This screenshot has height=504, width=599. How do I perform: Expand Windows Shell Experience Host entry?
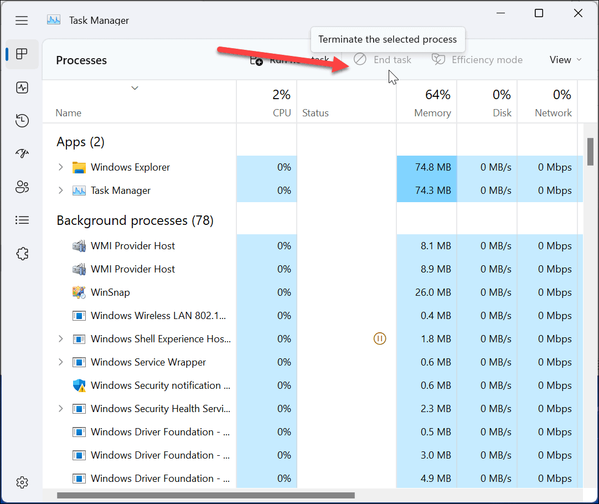click(x=61, y=339)
